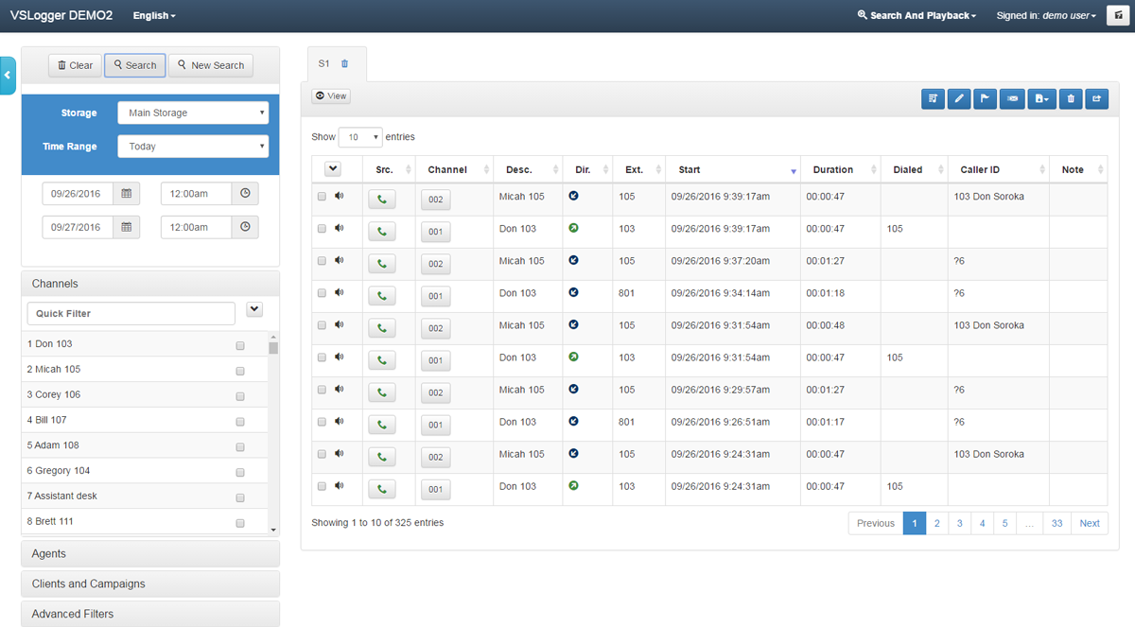Go to the Next results page

(x=1089, y=523)
